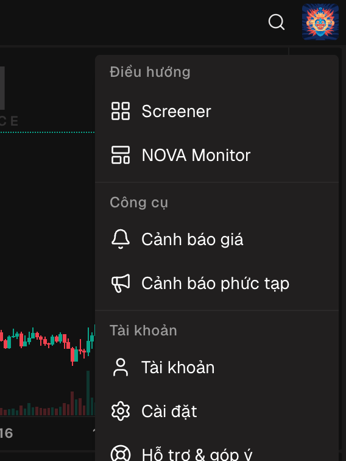Select Cảnh báo phức tạp

click(x=217, y=283)
